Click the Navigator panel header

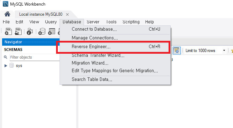[31, 42]
